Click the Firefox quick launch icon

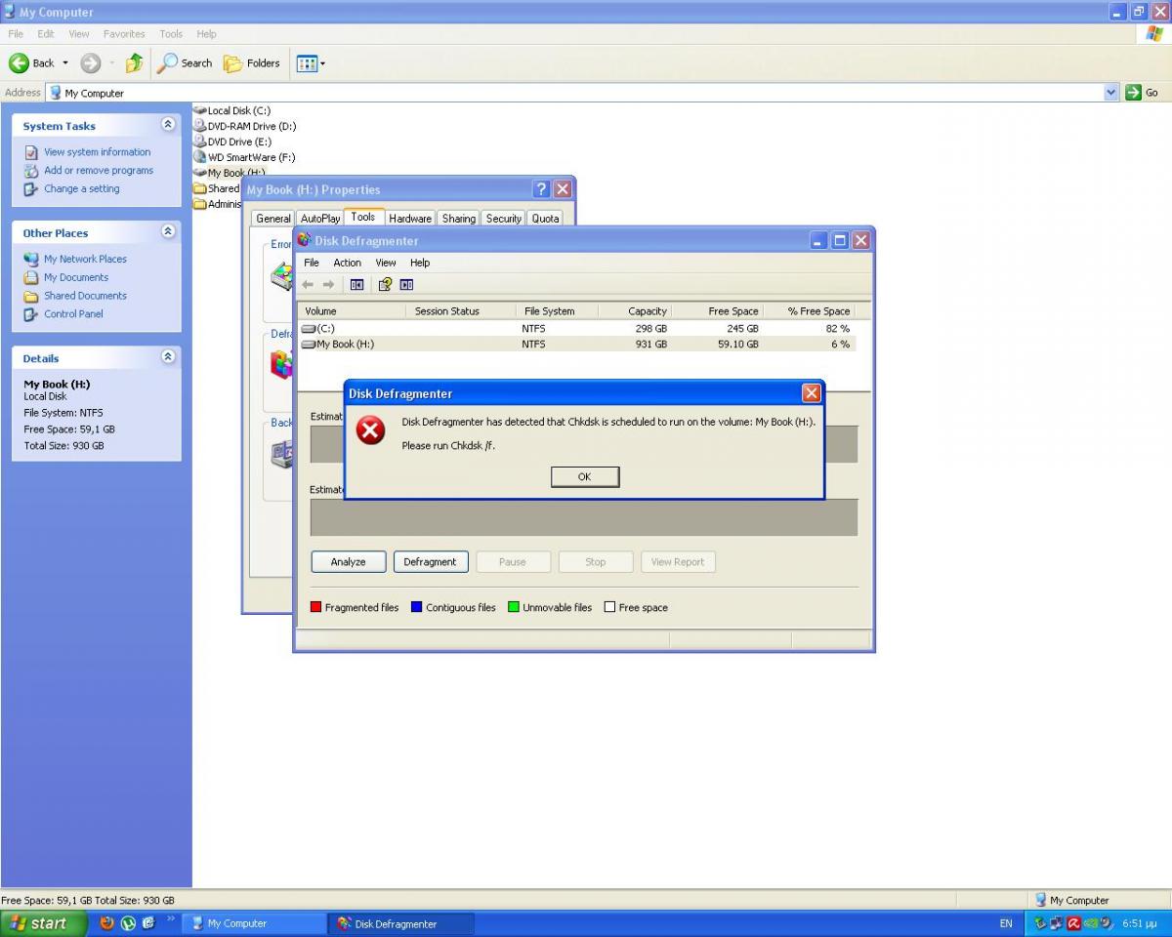[106, 923]
